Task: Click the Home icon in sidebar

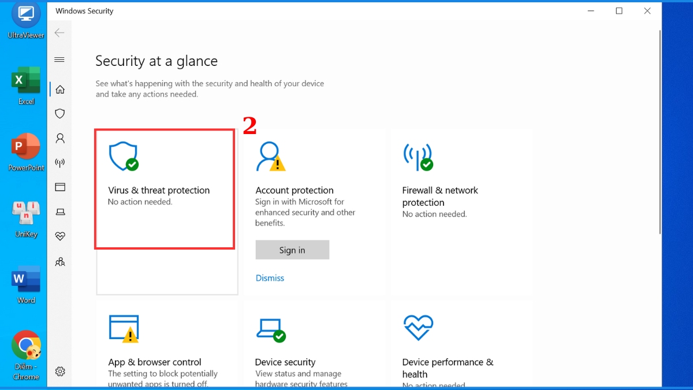Action: click(59, 89)
